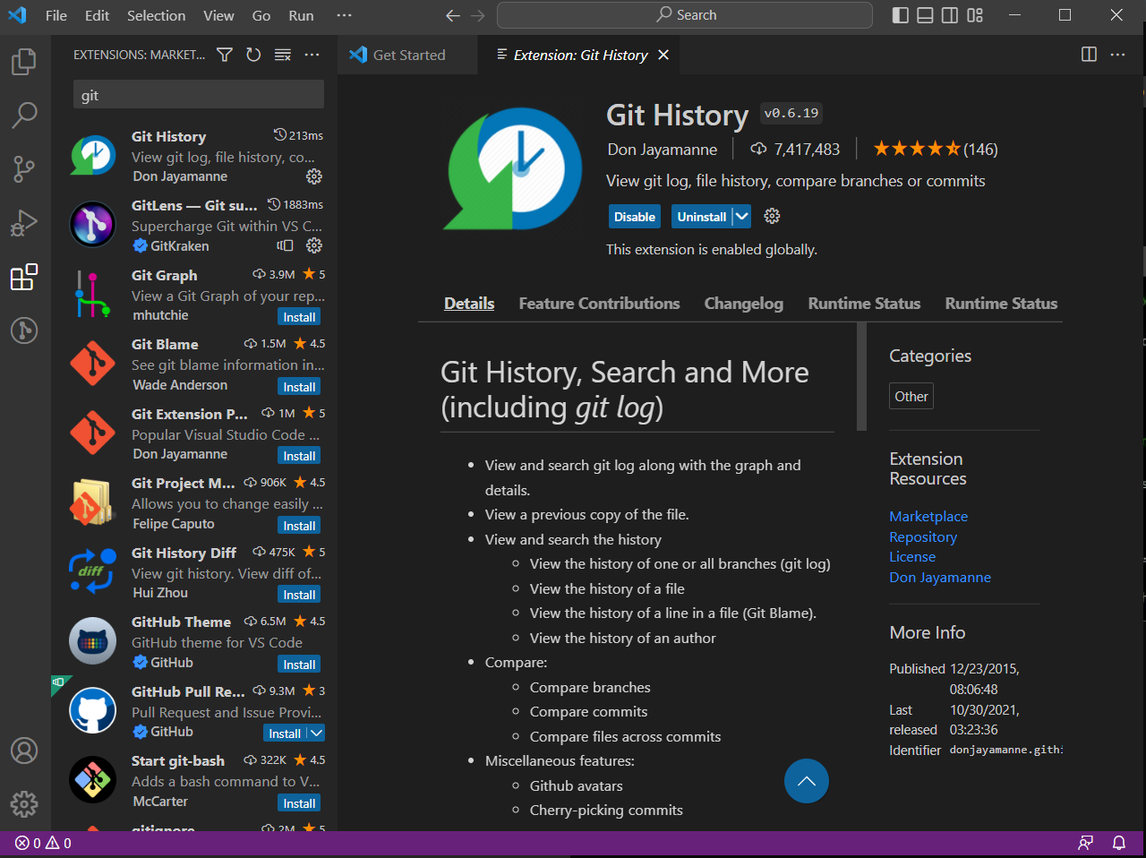Open the License resource link
The width and height of the screenshot is (1146, 858).
pos(912,556)
